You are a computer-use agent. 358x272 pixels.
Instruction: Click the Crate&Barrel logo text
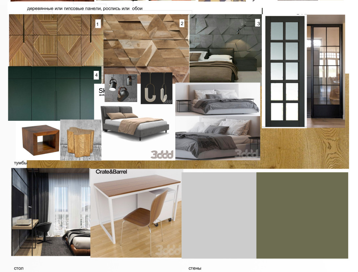[111, 172]
